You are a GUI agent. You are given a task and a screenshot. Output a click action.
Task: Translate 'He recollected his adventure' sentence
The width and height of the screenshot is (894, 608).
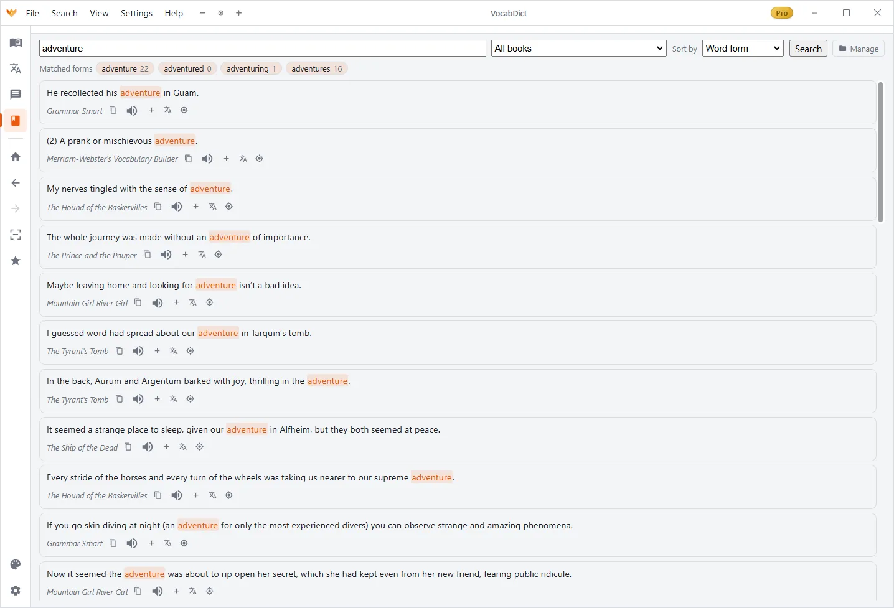[167, 110]
